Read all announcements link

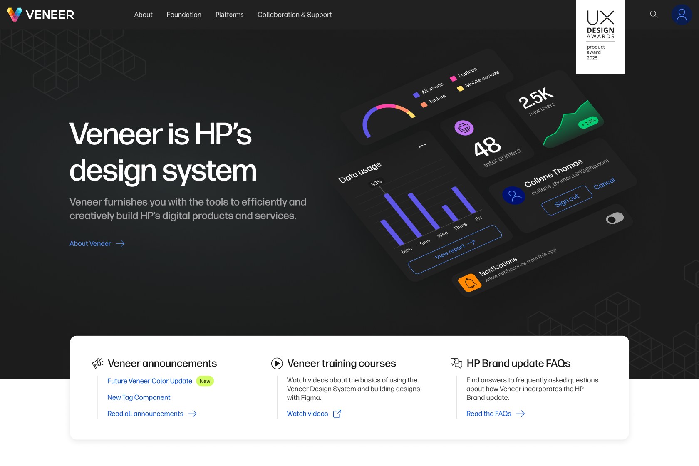point(145,414)
